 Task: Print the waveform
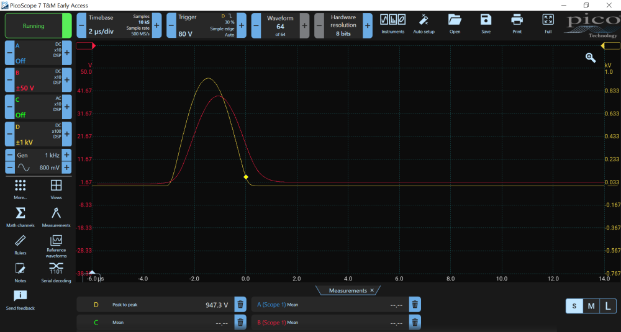click(x=517, y=24)
